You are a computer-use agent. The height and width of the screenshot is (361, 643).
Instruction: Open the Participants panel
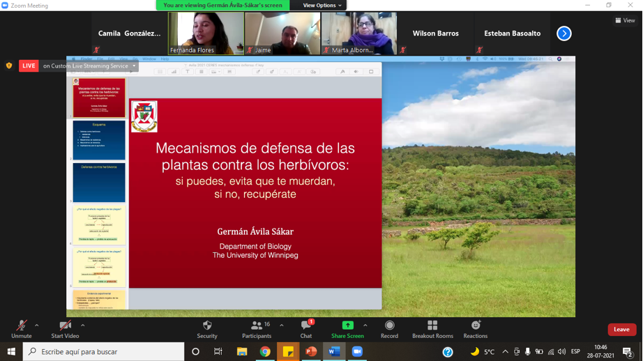pyautogui.click(x=257, y=330)
